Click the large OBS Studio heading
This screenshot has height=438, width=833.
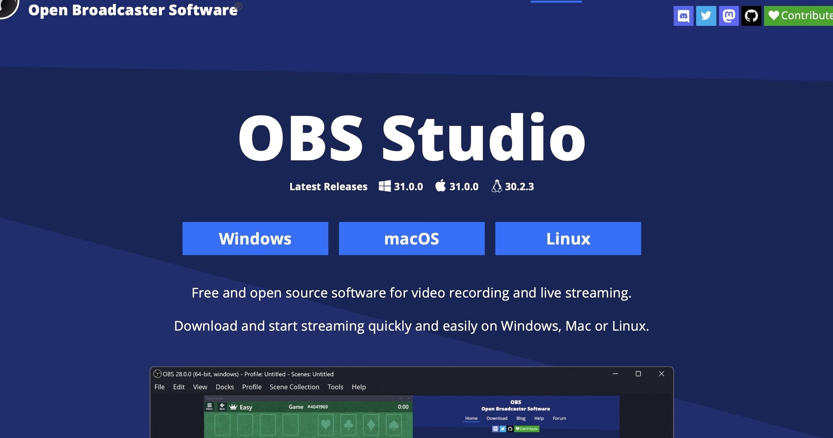pos(412,137)
